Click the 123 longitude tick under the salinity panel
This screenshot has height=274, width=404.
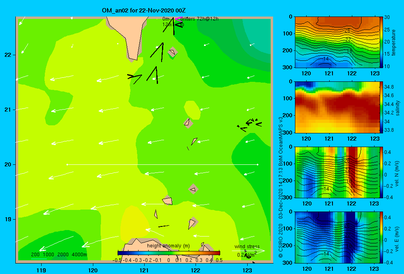[375, 139]
